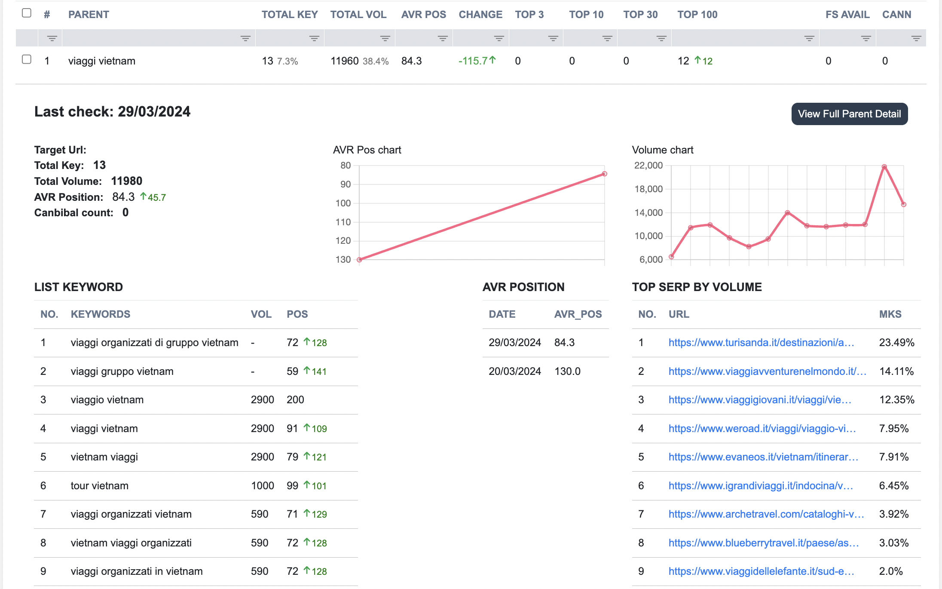The width and height of the screenshot is (942, 589).
Task: Open filter icon for TOP 30 column
Action: coord(661,38)
